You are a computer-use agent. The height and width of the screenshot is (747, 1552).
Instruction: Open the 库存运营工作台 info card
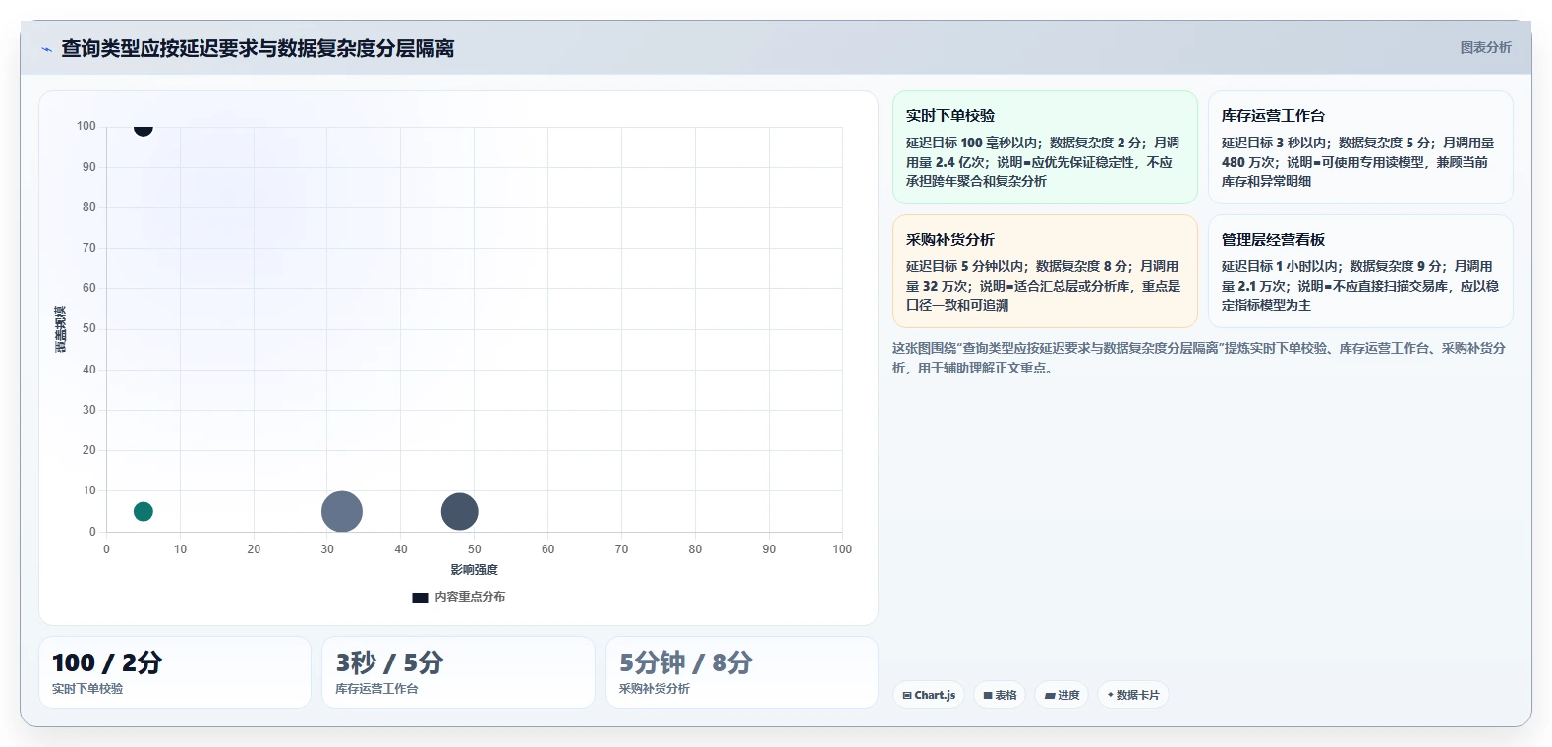click(1360, 147)
